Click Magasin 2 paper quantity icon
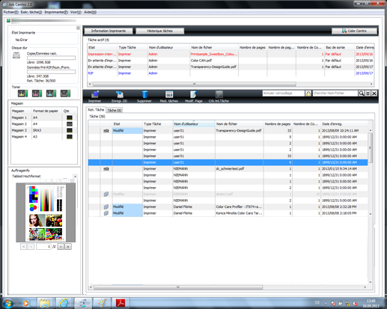Screen dimensions: 387x309 click(x=70, y=124)
